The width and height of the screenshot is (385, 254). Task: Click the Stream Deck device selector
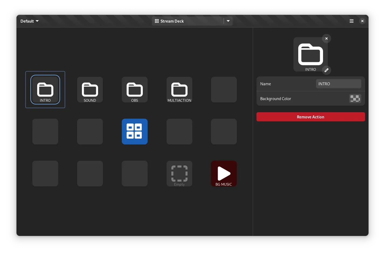coord(188,21)
